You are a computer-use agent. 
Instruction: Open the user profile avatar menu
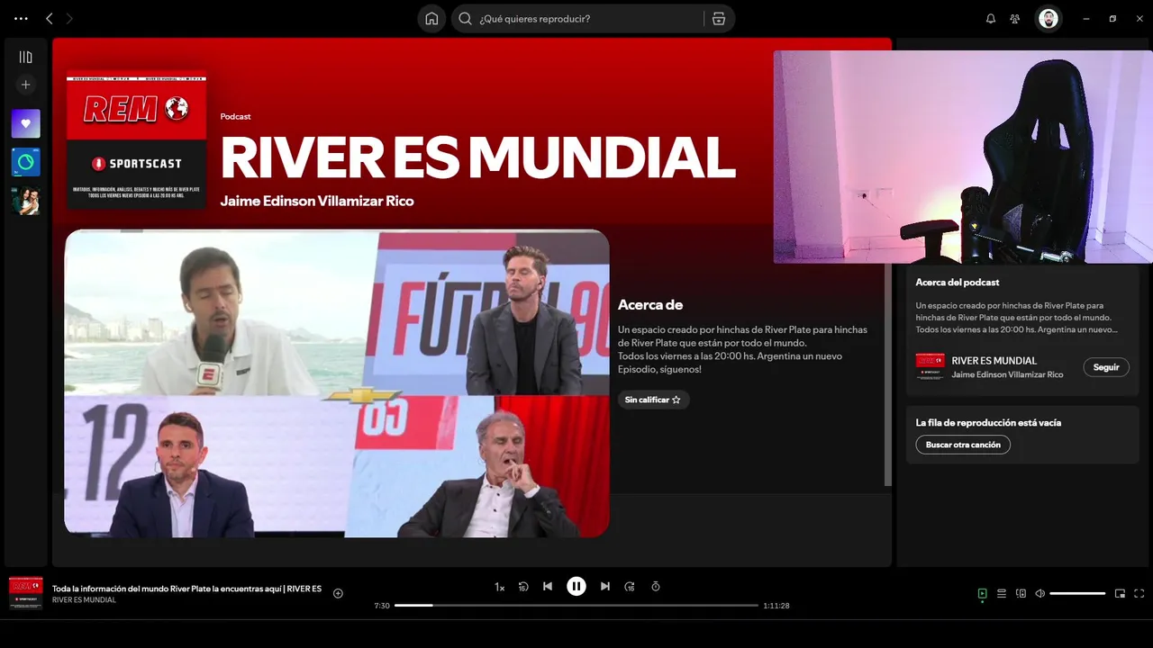tap(1049, 19)
